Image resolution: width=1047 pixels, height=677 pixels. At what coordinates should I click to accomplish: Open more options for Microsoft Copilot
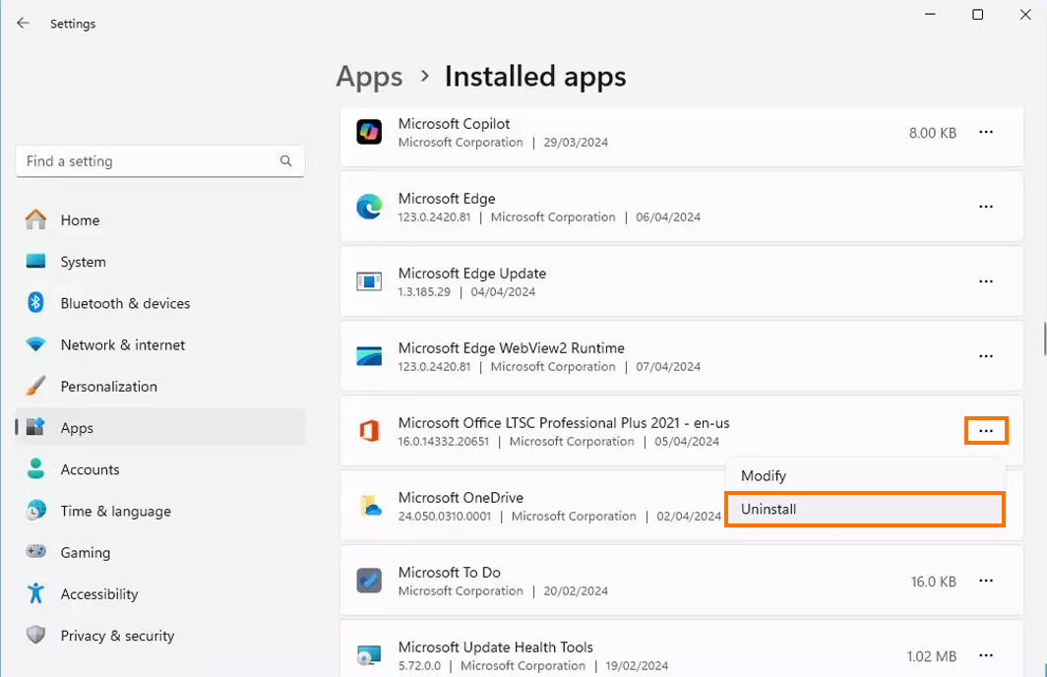pyautogui.click(x=986, y=132)
